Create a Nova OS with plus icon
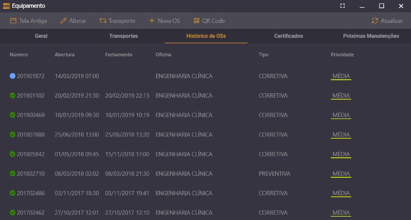Viewport: 411px width, 220px height. click(152, 21)
